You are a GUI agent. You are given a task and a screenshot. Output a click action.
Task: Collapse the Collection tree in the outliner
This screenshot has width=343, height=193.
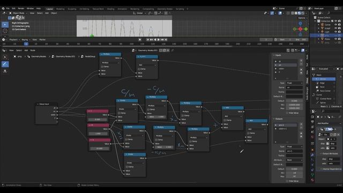point(316,21)
